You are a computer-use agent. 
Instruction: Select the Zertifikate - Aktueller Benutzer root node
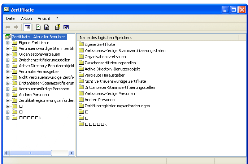pyautogui.click(x=38, y=37)
